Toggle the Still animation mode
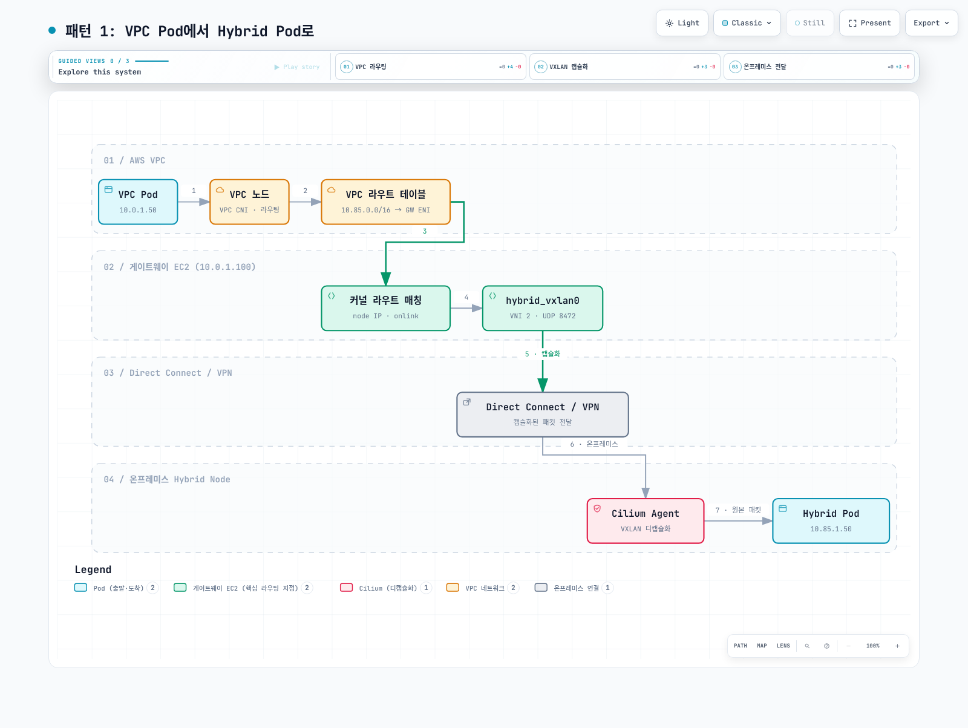This screenshot has width=968, height=728. (x=809, y=23)
